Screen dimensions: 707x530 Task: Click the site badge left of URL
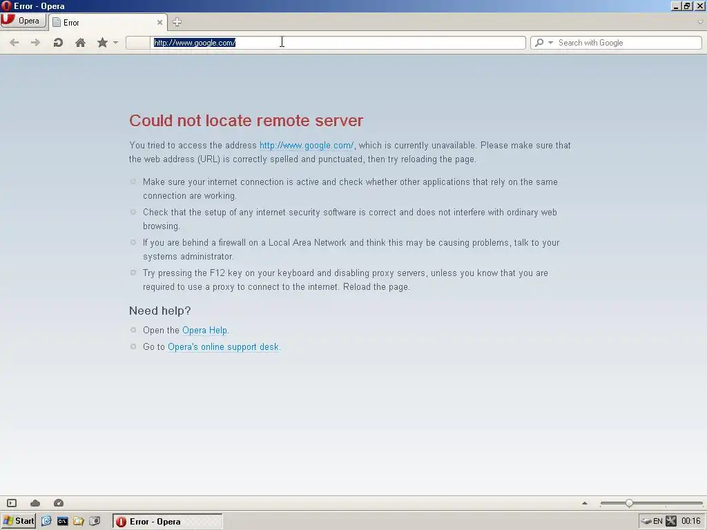[138, 43]
